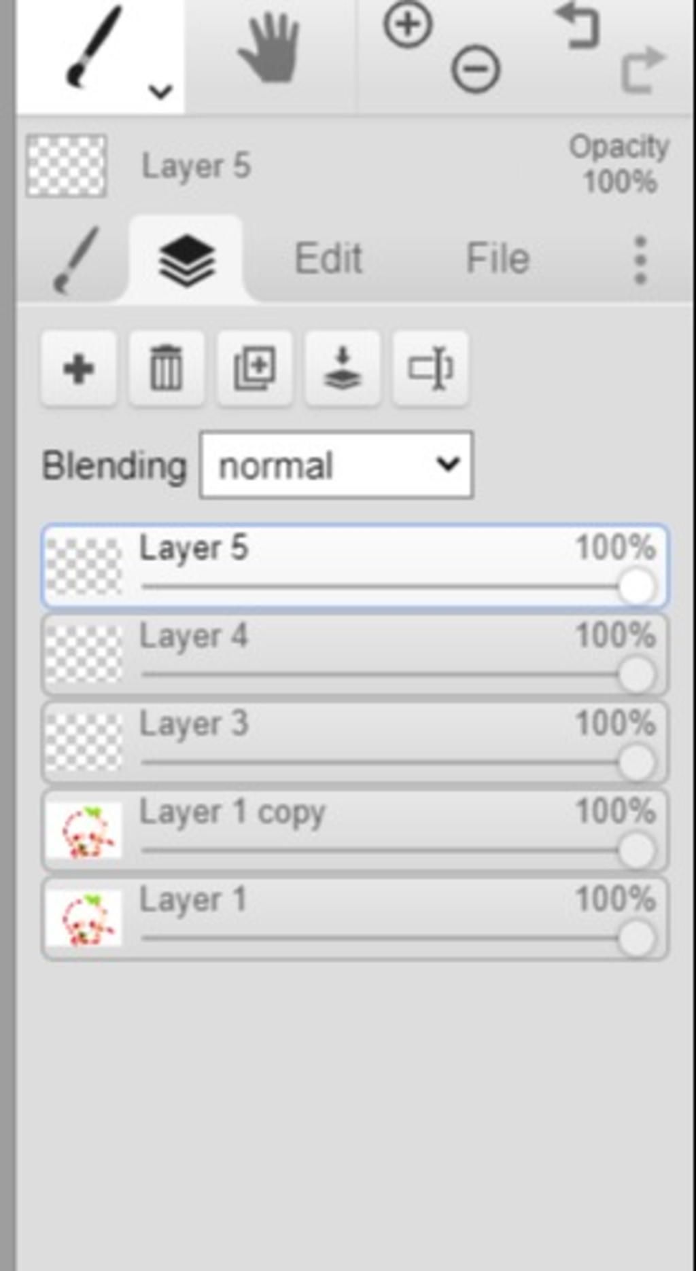Click the Layer 4 opacity slider handle
This screenshot has height=1271, width=696.
[x=636, y=675]
